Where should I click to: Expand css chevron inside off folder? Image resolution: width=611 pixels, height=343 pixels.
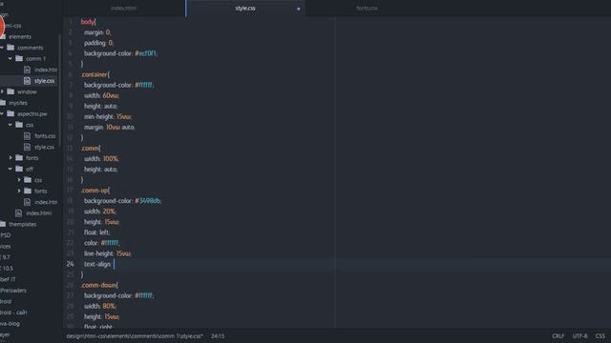pos(19,180)
